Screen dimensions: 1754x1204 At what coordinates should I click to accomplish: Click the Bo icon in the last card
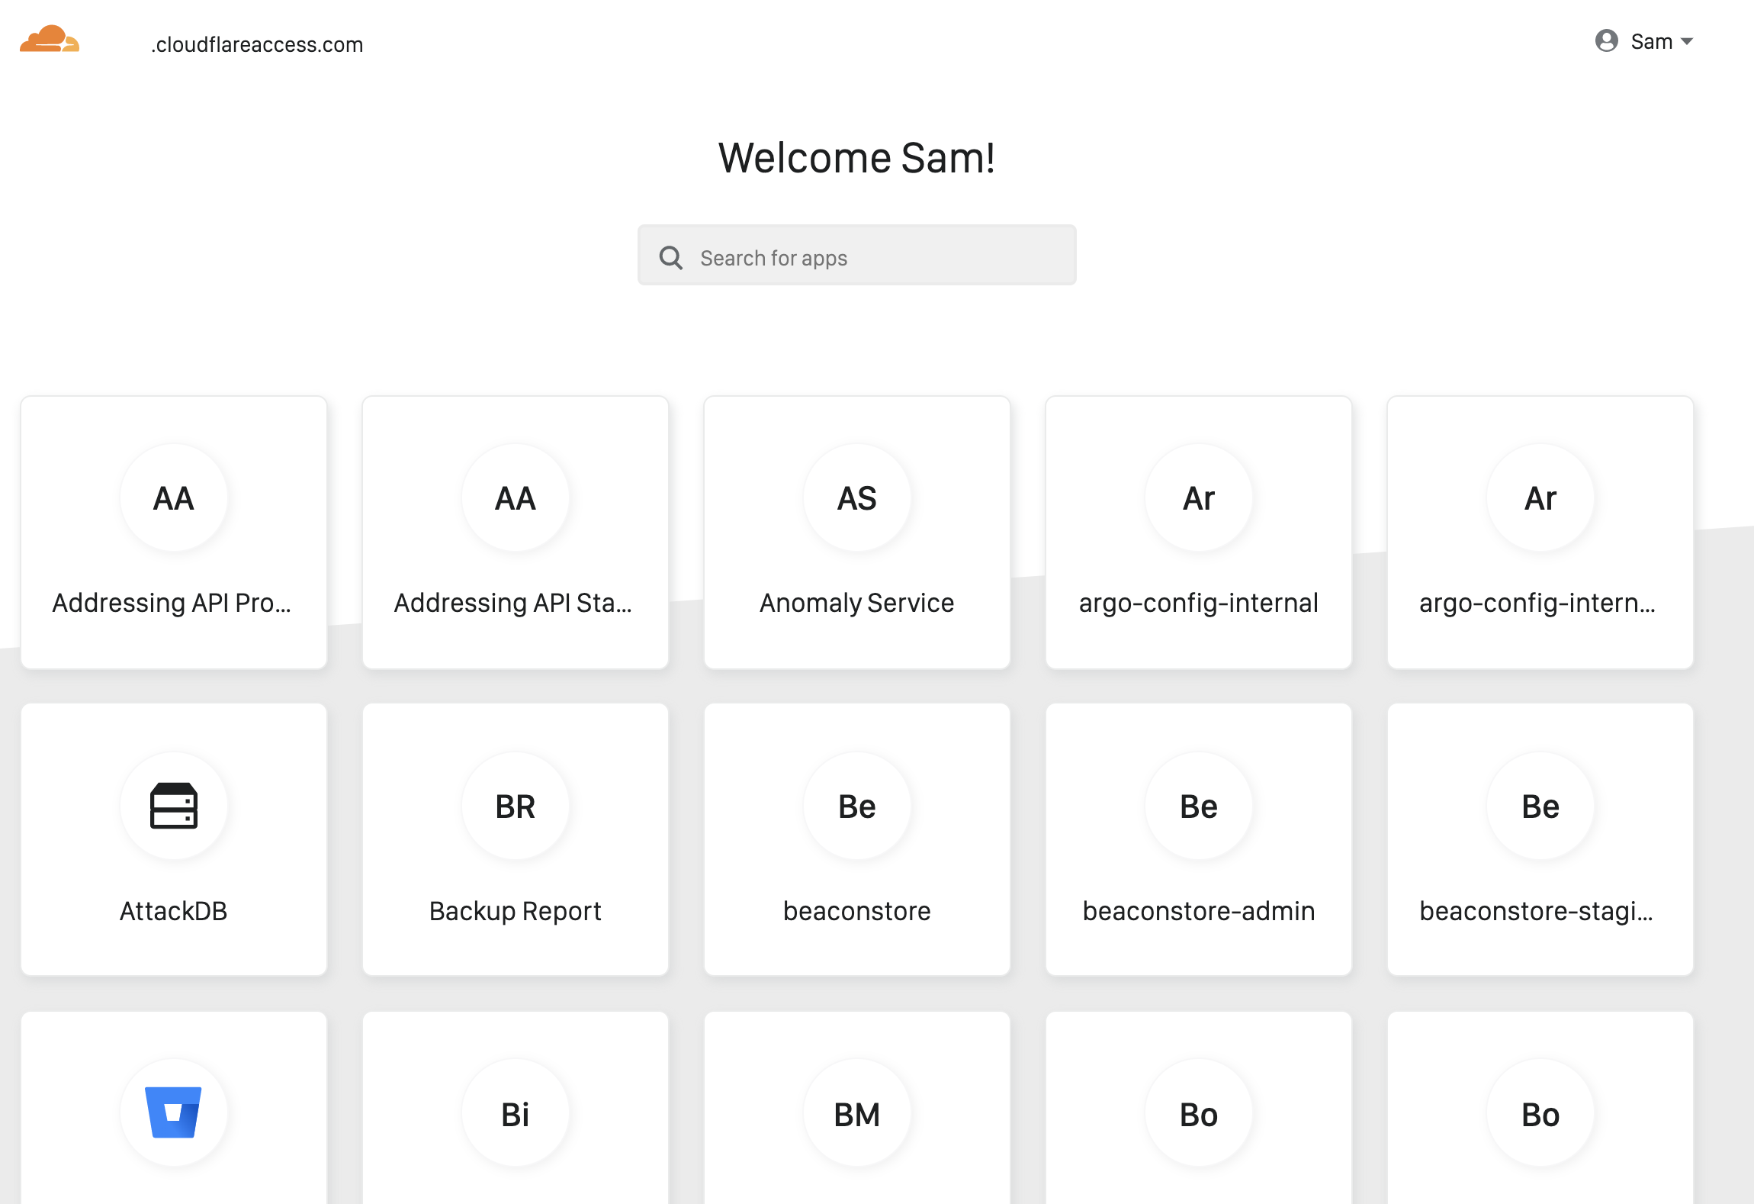[x=1540, y=1112]
